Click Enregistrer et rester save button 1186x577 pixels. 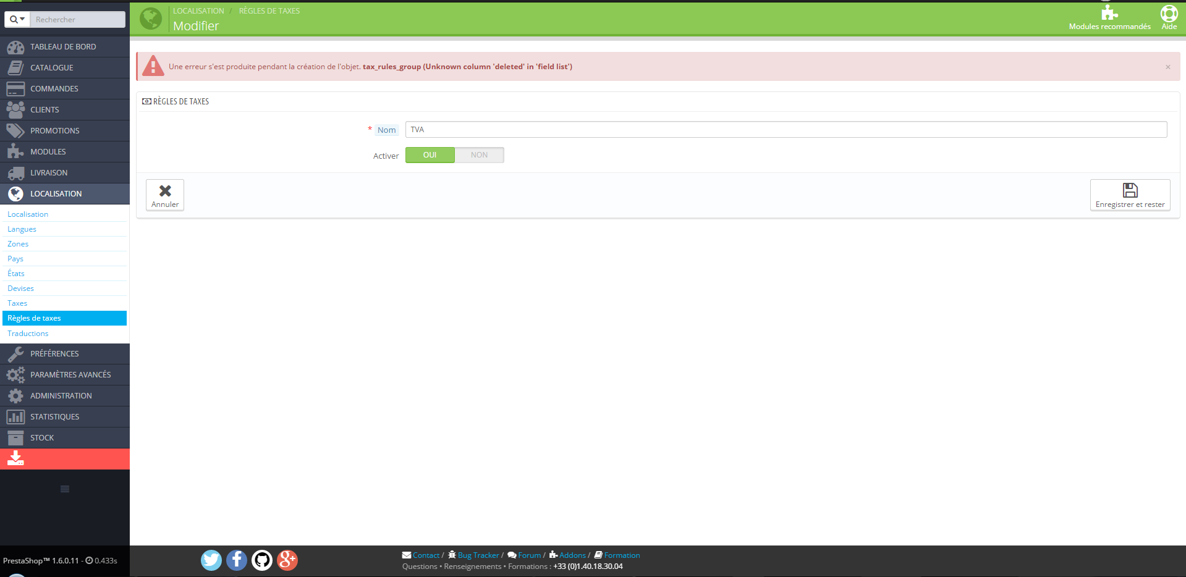tap(1130, 195)
